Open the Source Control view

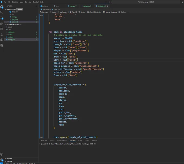pos(2,18)
